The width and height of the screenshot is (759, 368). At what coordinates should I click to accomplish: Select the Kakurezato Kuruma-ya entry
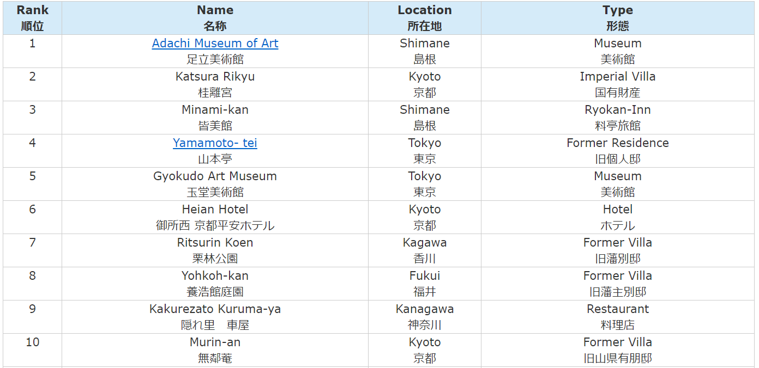click(x=215, y=317)
